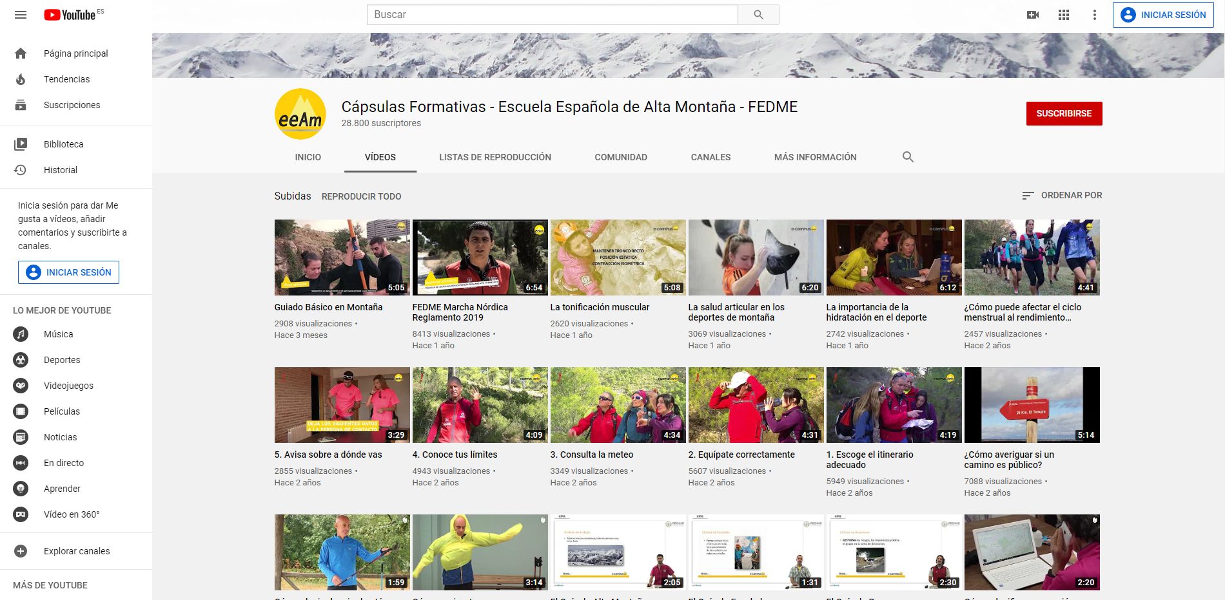
Task: Go to Historial in sidebar
Action: [60, 170]
